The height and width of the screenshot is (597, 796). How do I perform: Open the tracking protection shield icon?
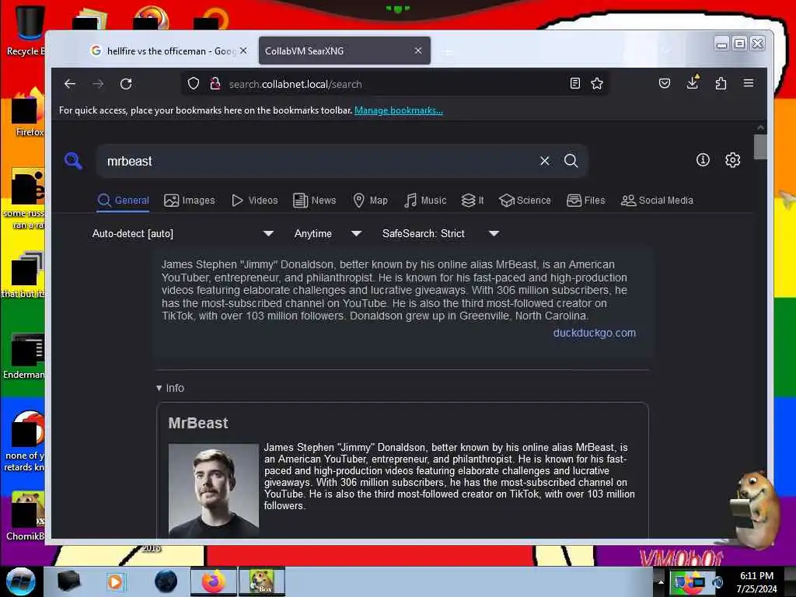(194, 83)
